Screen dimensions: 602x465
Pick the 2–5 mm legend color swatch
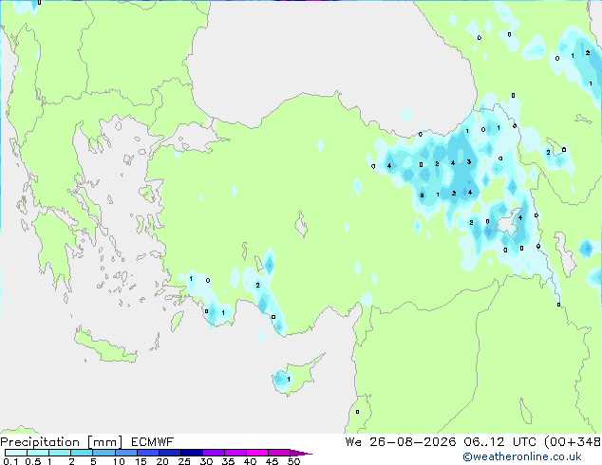click(82, 453)
